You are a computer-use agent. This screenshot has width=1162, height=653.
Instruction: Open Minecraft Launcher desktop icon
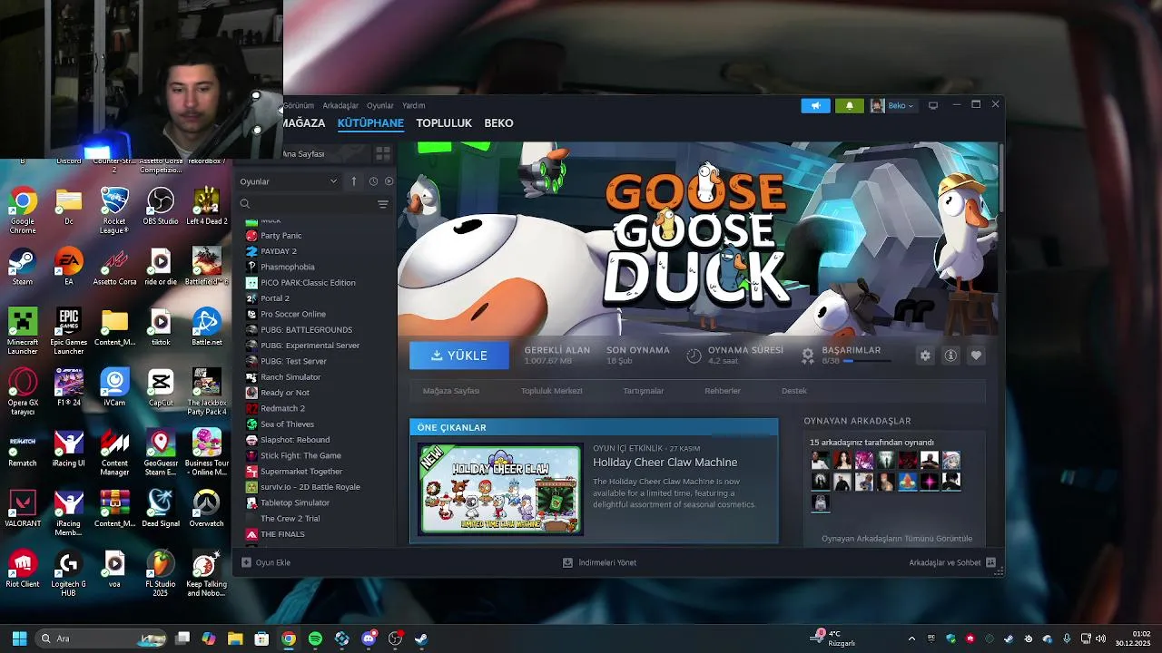(23, 331)
